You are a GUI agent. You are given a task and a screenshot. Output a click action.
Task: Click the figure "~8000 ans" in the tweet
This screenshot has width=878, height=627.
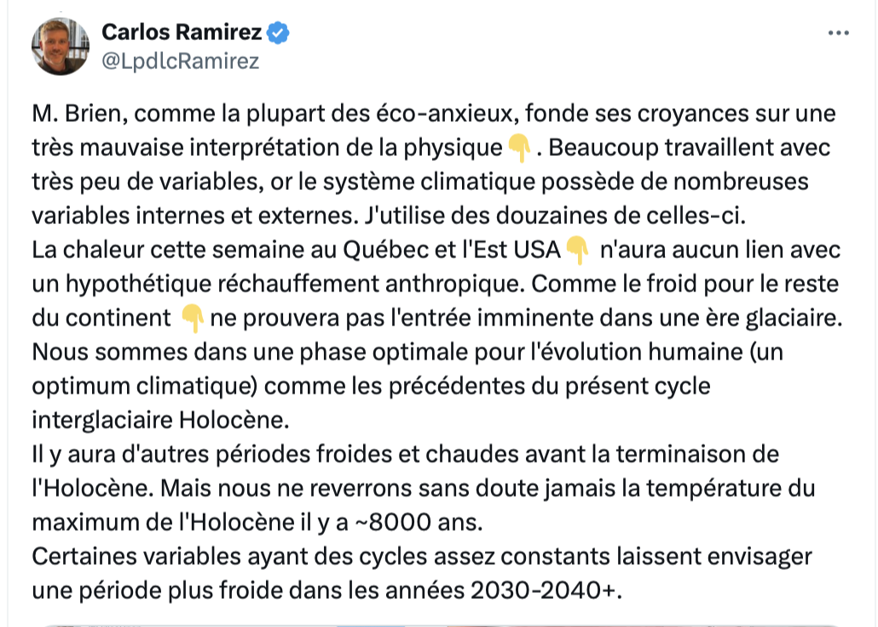[417, 522]
